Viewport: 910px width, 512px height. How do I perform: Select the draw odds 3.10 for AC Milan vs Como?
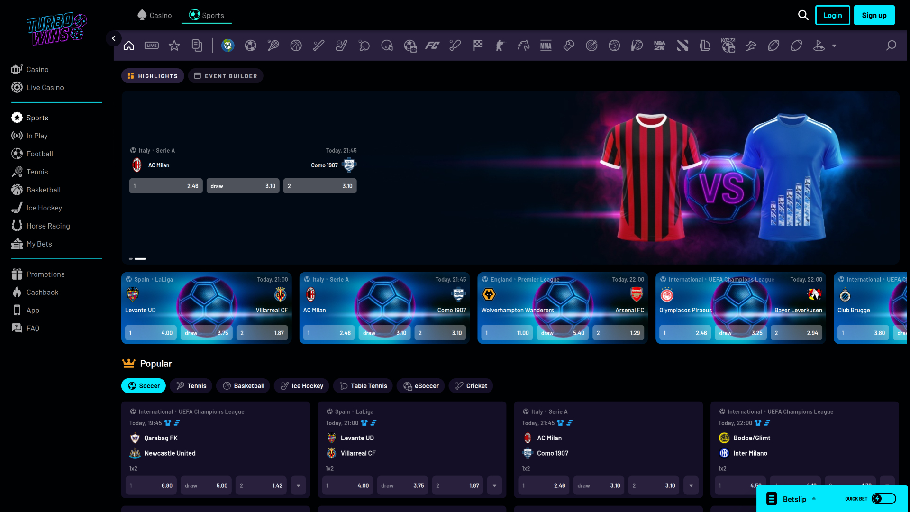(243, 185)
